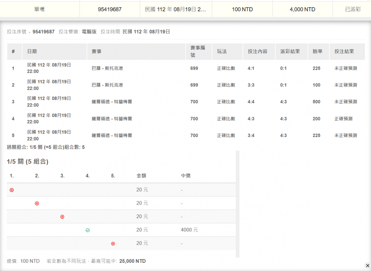The image size is (371, 271).
Task: Click the green check icon under column 4
Action: tap(88, 230)
